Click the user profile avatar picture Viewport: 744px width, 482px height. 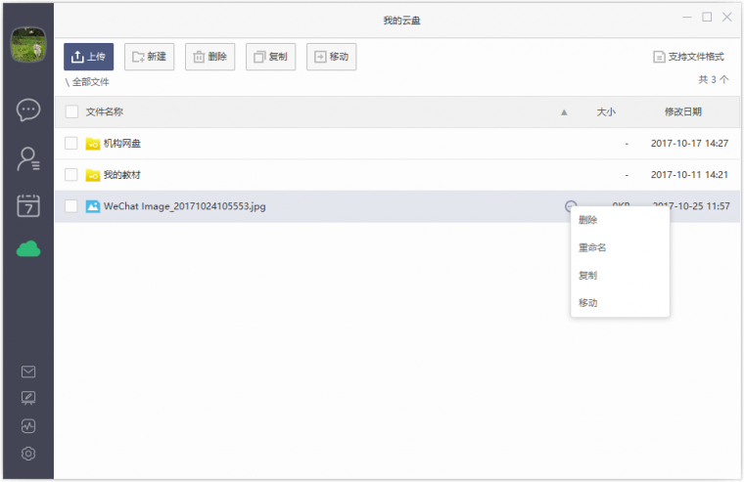pos(26,43)
